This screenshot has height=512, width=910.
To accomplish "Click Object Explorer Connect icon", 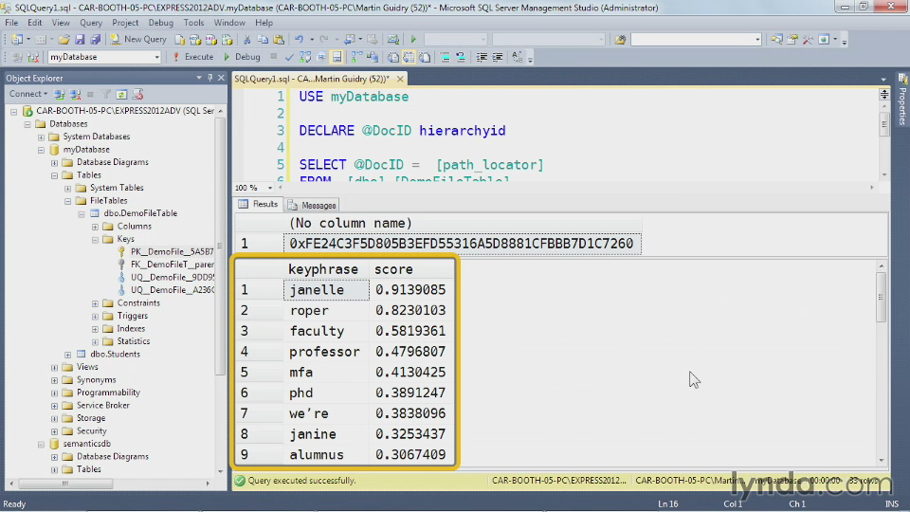I will [x=59, y=94].
